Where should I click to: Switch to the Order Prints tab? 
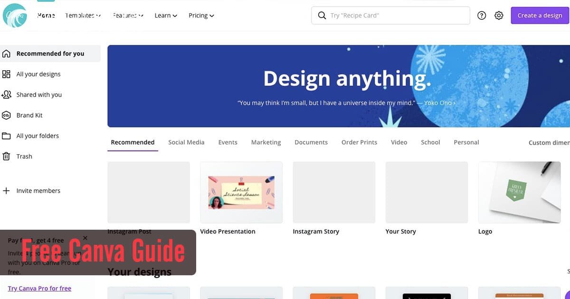tap(359, 142)
